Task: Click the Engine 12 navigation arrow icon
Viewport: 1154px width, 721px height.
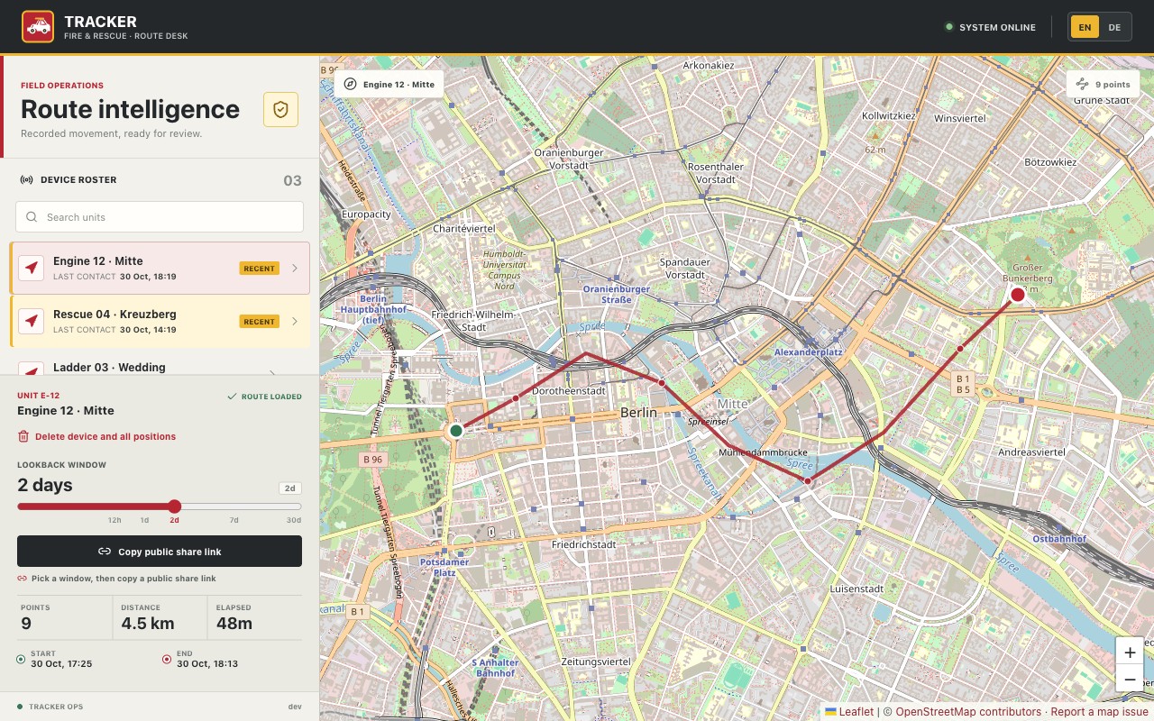Action: point(32,268)
